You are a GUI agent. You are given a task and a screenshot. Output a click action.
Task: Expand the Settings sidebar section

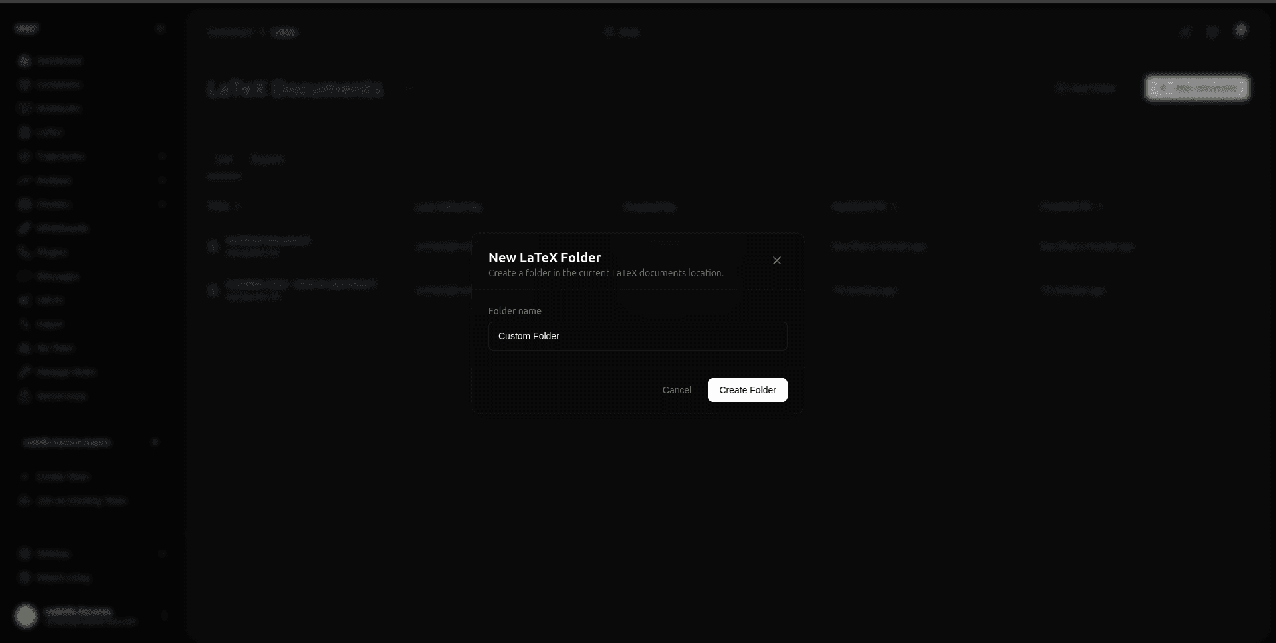click(162, 554)
